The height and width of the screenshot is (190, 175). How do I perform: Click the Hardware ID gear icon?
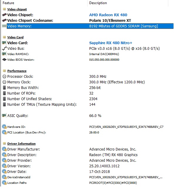click(4, 127)
